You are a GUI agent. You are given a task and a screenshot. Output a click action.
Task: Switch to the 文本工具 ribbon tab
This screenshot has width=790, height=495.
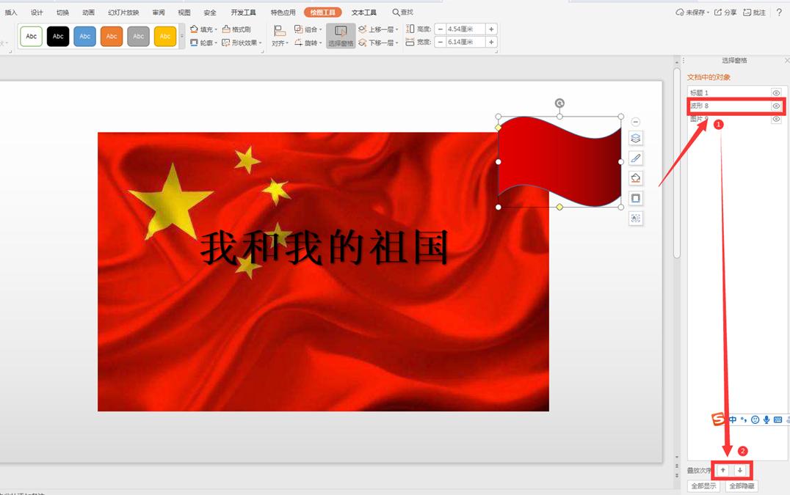click(x=363, y=12)
